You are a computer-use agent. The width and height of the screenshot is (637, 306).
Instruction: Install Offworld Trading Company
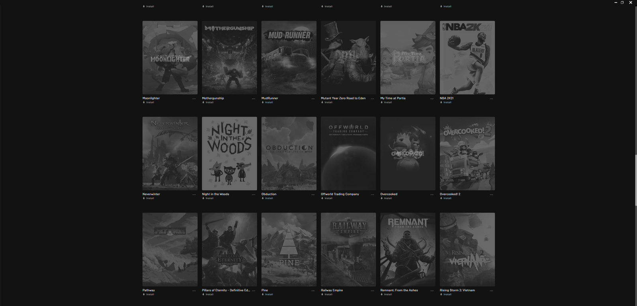327,198
